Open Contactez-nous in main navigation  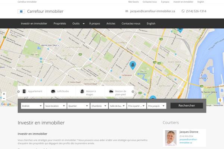pos(131,23)
